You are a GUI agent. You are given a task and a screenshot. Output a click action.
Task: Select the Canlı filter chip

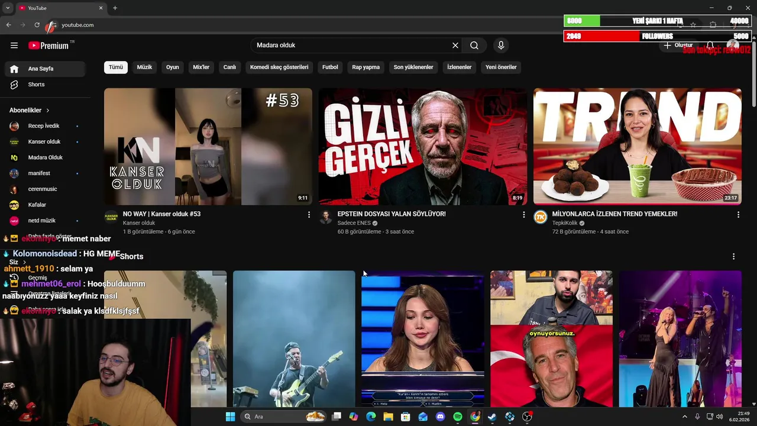(229, 67)
